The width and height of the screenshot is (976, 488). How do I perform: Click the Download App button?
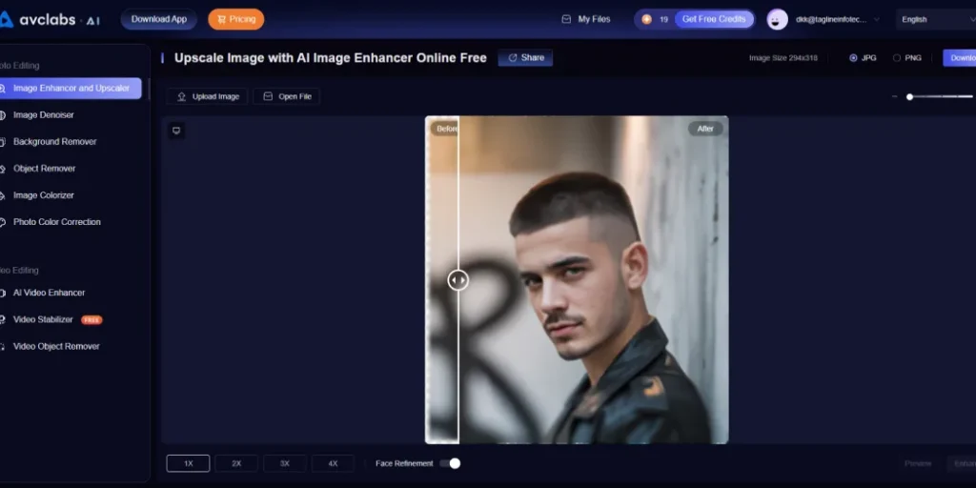coord(159,19)
